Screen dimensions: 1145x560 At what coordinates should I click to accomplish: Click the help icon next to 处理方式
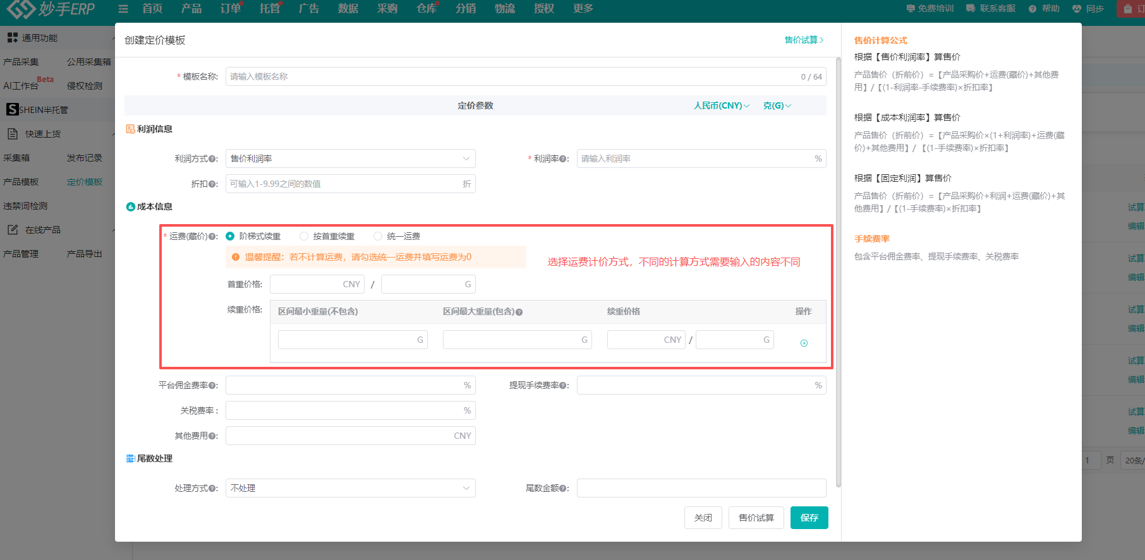(213, 489)
